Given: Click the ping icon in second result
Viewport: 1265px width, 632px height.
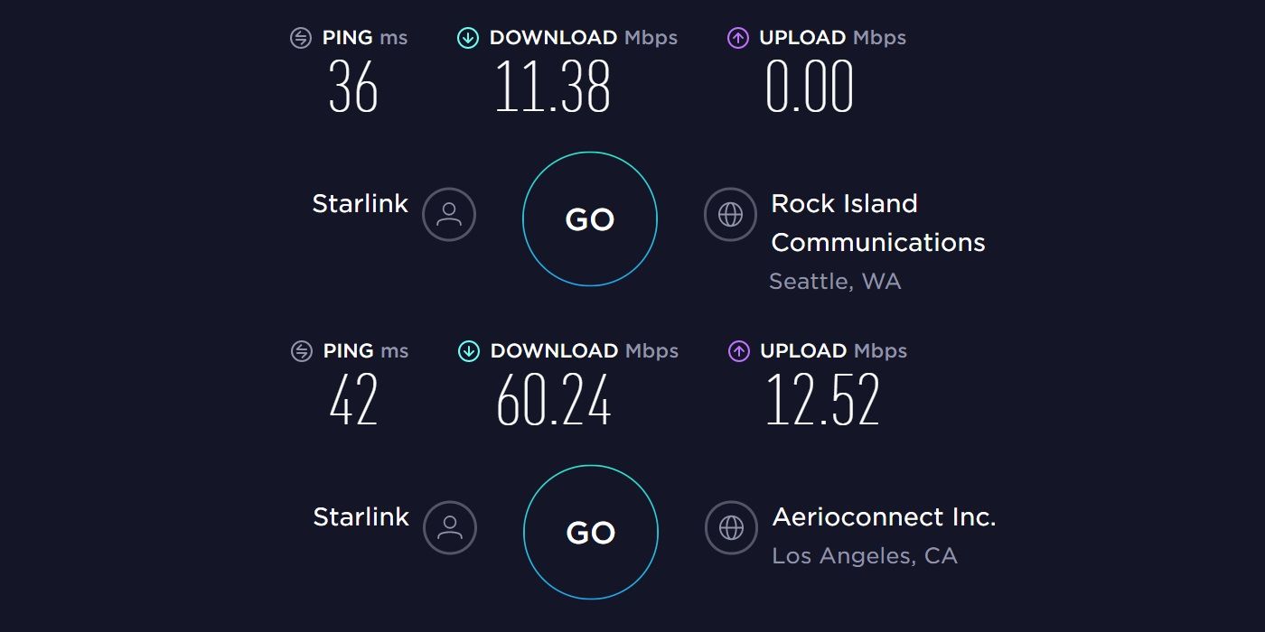Looking at the screenshot, I should (x=299, y=351).
